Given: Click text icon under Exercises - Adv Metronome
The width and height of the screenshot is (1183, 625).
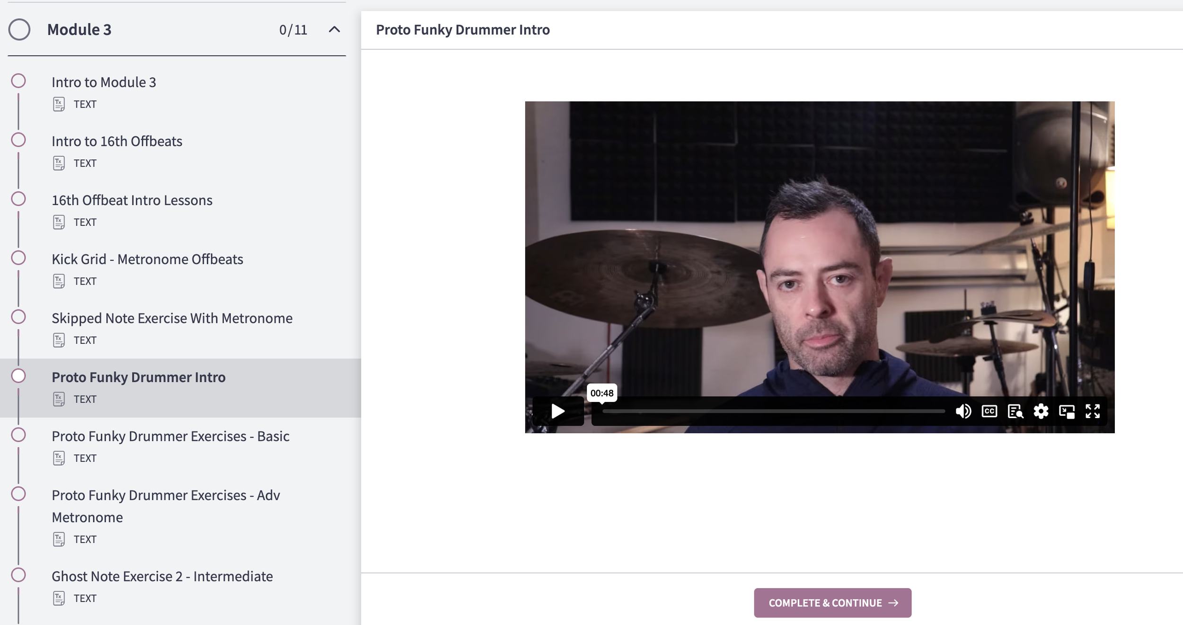Looking at the screenshot, I should pos(59,539).
